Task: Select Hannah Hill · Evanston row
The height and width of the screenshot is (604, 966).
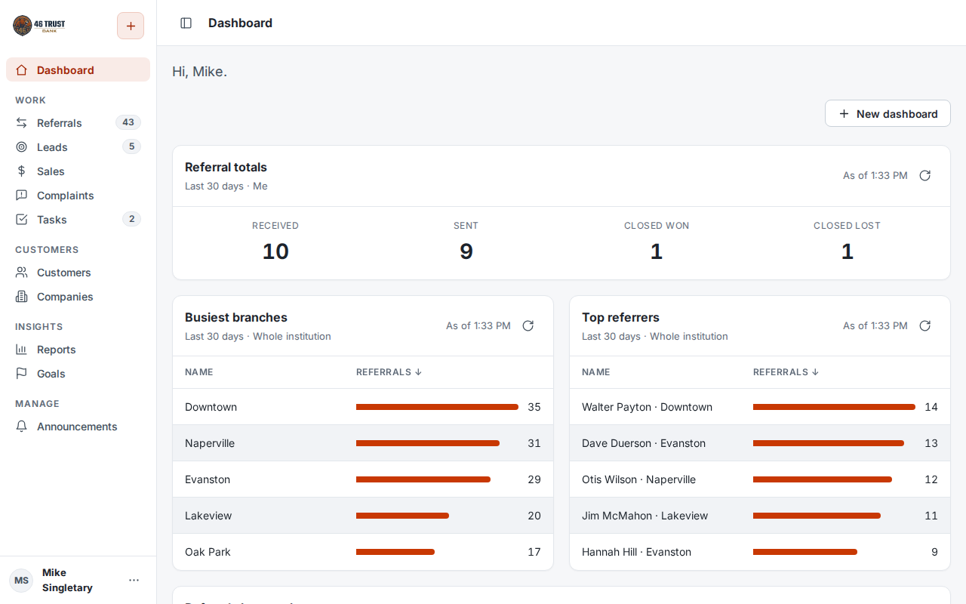Action: (x=760, y=552)
